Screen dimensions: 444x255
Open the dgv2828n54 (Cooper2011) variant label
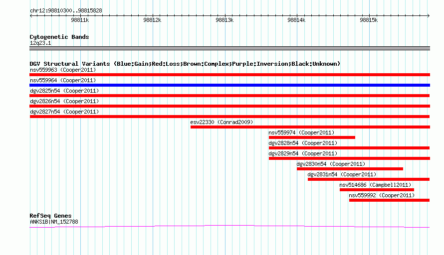point(303,143)
